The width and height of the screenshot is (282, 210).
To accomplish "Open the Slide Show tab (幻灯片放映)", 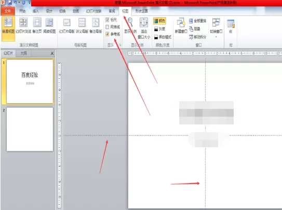I will point(93,11).
